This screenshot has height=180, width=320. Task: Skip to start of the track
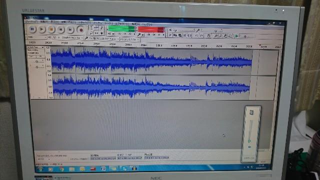(61, 30)
